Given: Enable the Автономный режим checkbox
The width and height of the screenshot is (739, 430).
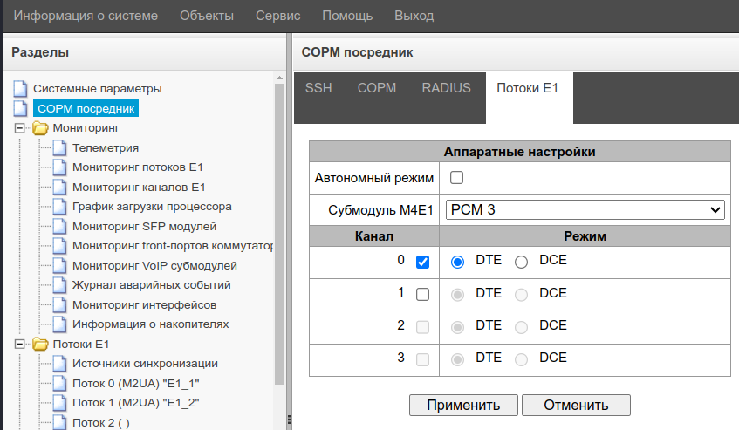Looking at the screenshot, I should (x=456, y=178).
